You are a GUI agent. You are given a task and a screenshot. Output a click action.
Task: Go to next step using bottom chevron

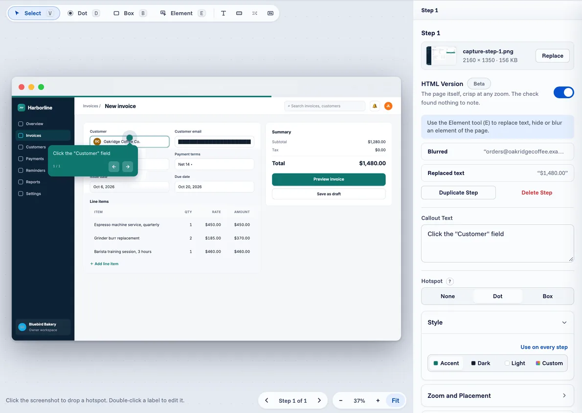(x=319, y=401)
